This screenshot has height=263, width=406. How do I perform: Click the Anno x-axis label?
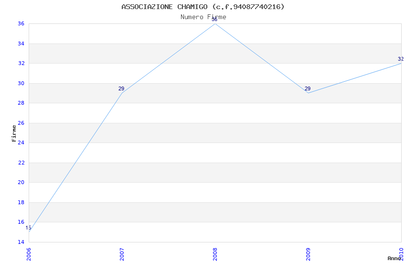click(x=394, y=258)
